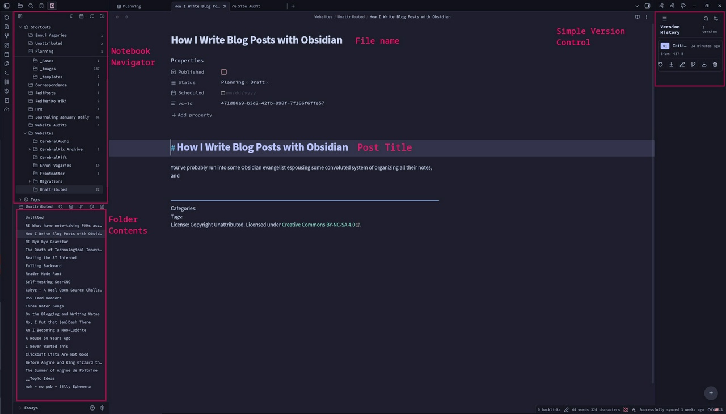Screen dimensions: 726x414
Task: Click the new folder icon in navigator
Action: tap(102, 16)
